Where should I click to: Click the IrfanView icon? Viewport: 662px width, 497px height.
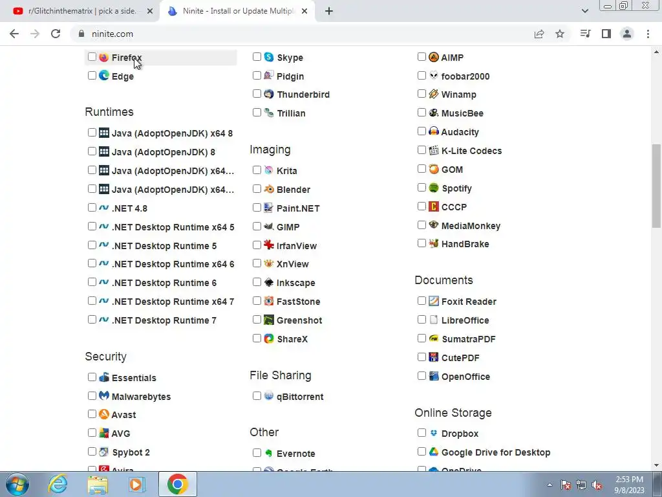[269, 245]
